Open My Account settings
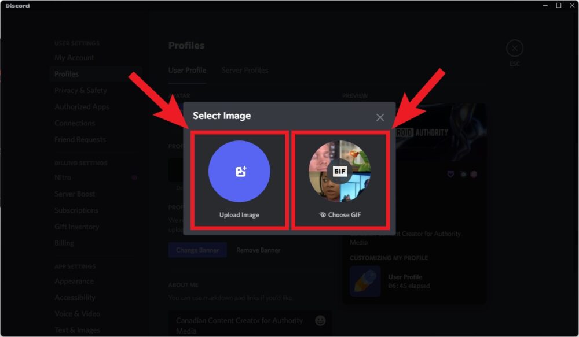This screenshot has height=337, width=579. click(74, 57)
